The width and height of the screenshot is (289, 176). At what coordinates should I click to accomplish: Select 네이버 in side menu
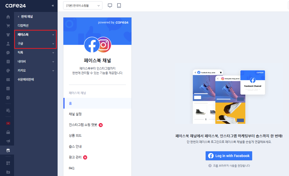(x=22, y=62)
